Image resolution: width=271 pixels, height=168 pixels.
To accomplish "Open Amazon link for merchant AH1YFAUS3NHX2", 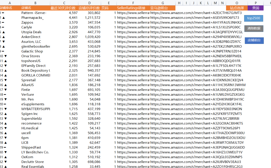I will 196,23.
